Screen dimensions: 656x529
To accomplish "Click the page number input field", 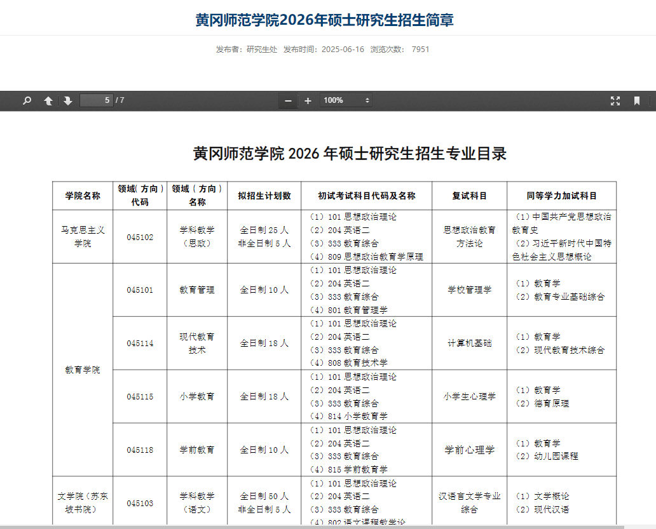I will click(96, 100).
